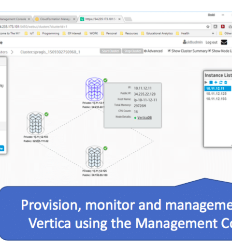
Task: Open the IoT bookmarks folder
Action: point(29,33)
